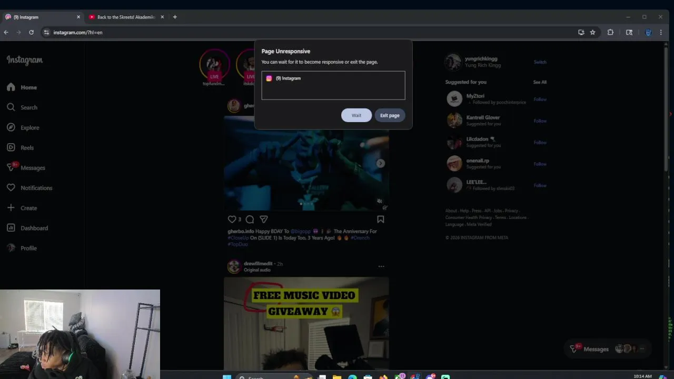Open the site information icon in address bar

coord(46,32)
